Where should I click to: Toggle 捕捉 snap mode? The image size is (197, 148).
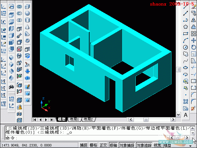coord(83,145)
